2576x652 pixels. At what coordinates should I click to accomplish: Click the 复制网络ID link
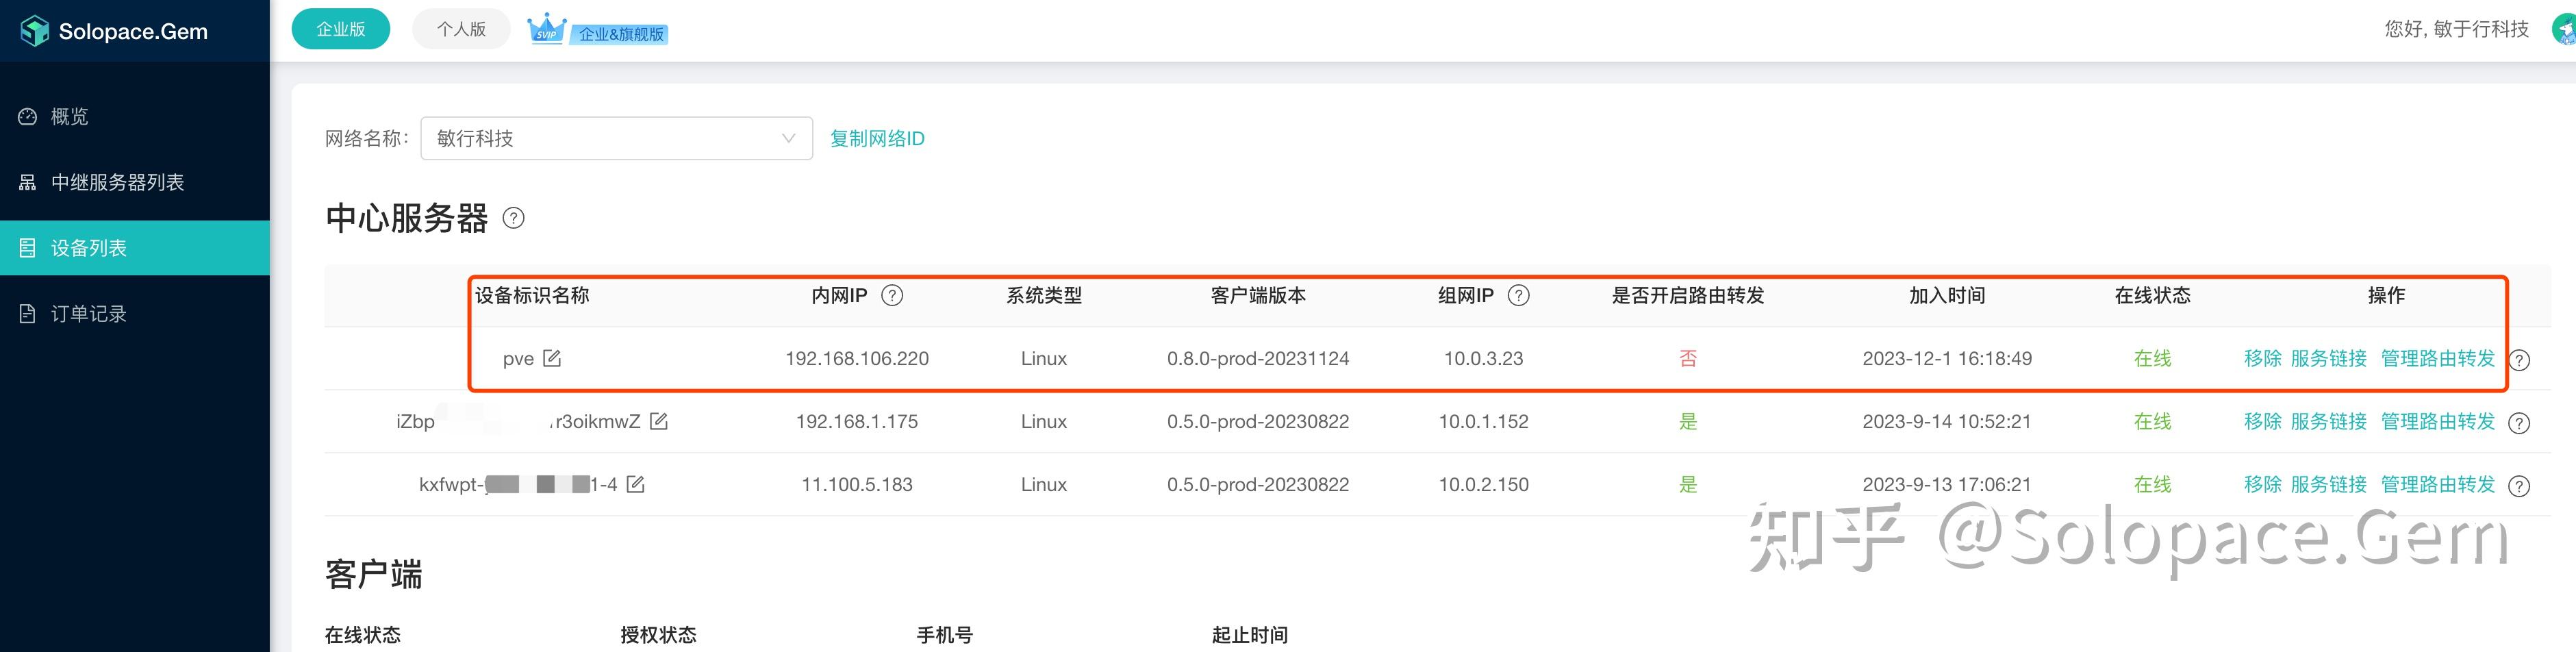[x=877, y=138]
